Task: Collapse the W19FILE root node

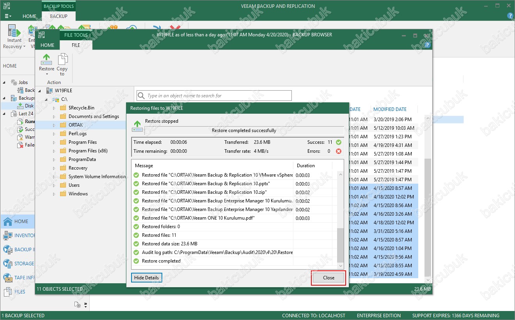Action: tap(40, 91)
